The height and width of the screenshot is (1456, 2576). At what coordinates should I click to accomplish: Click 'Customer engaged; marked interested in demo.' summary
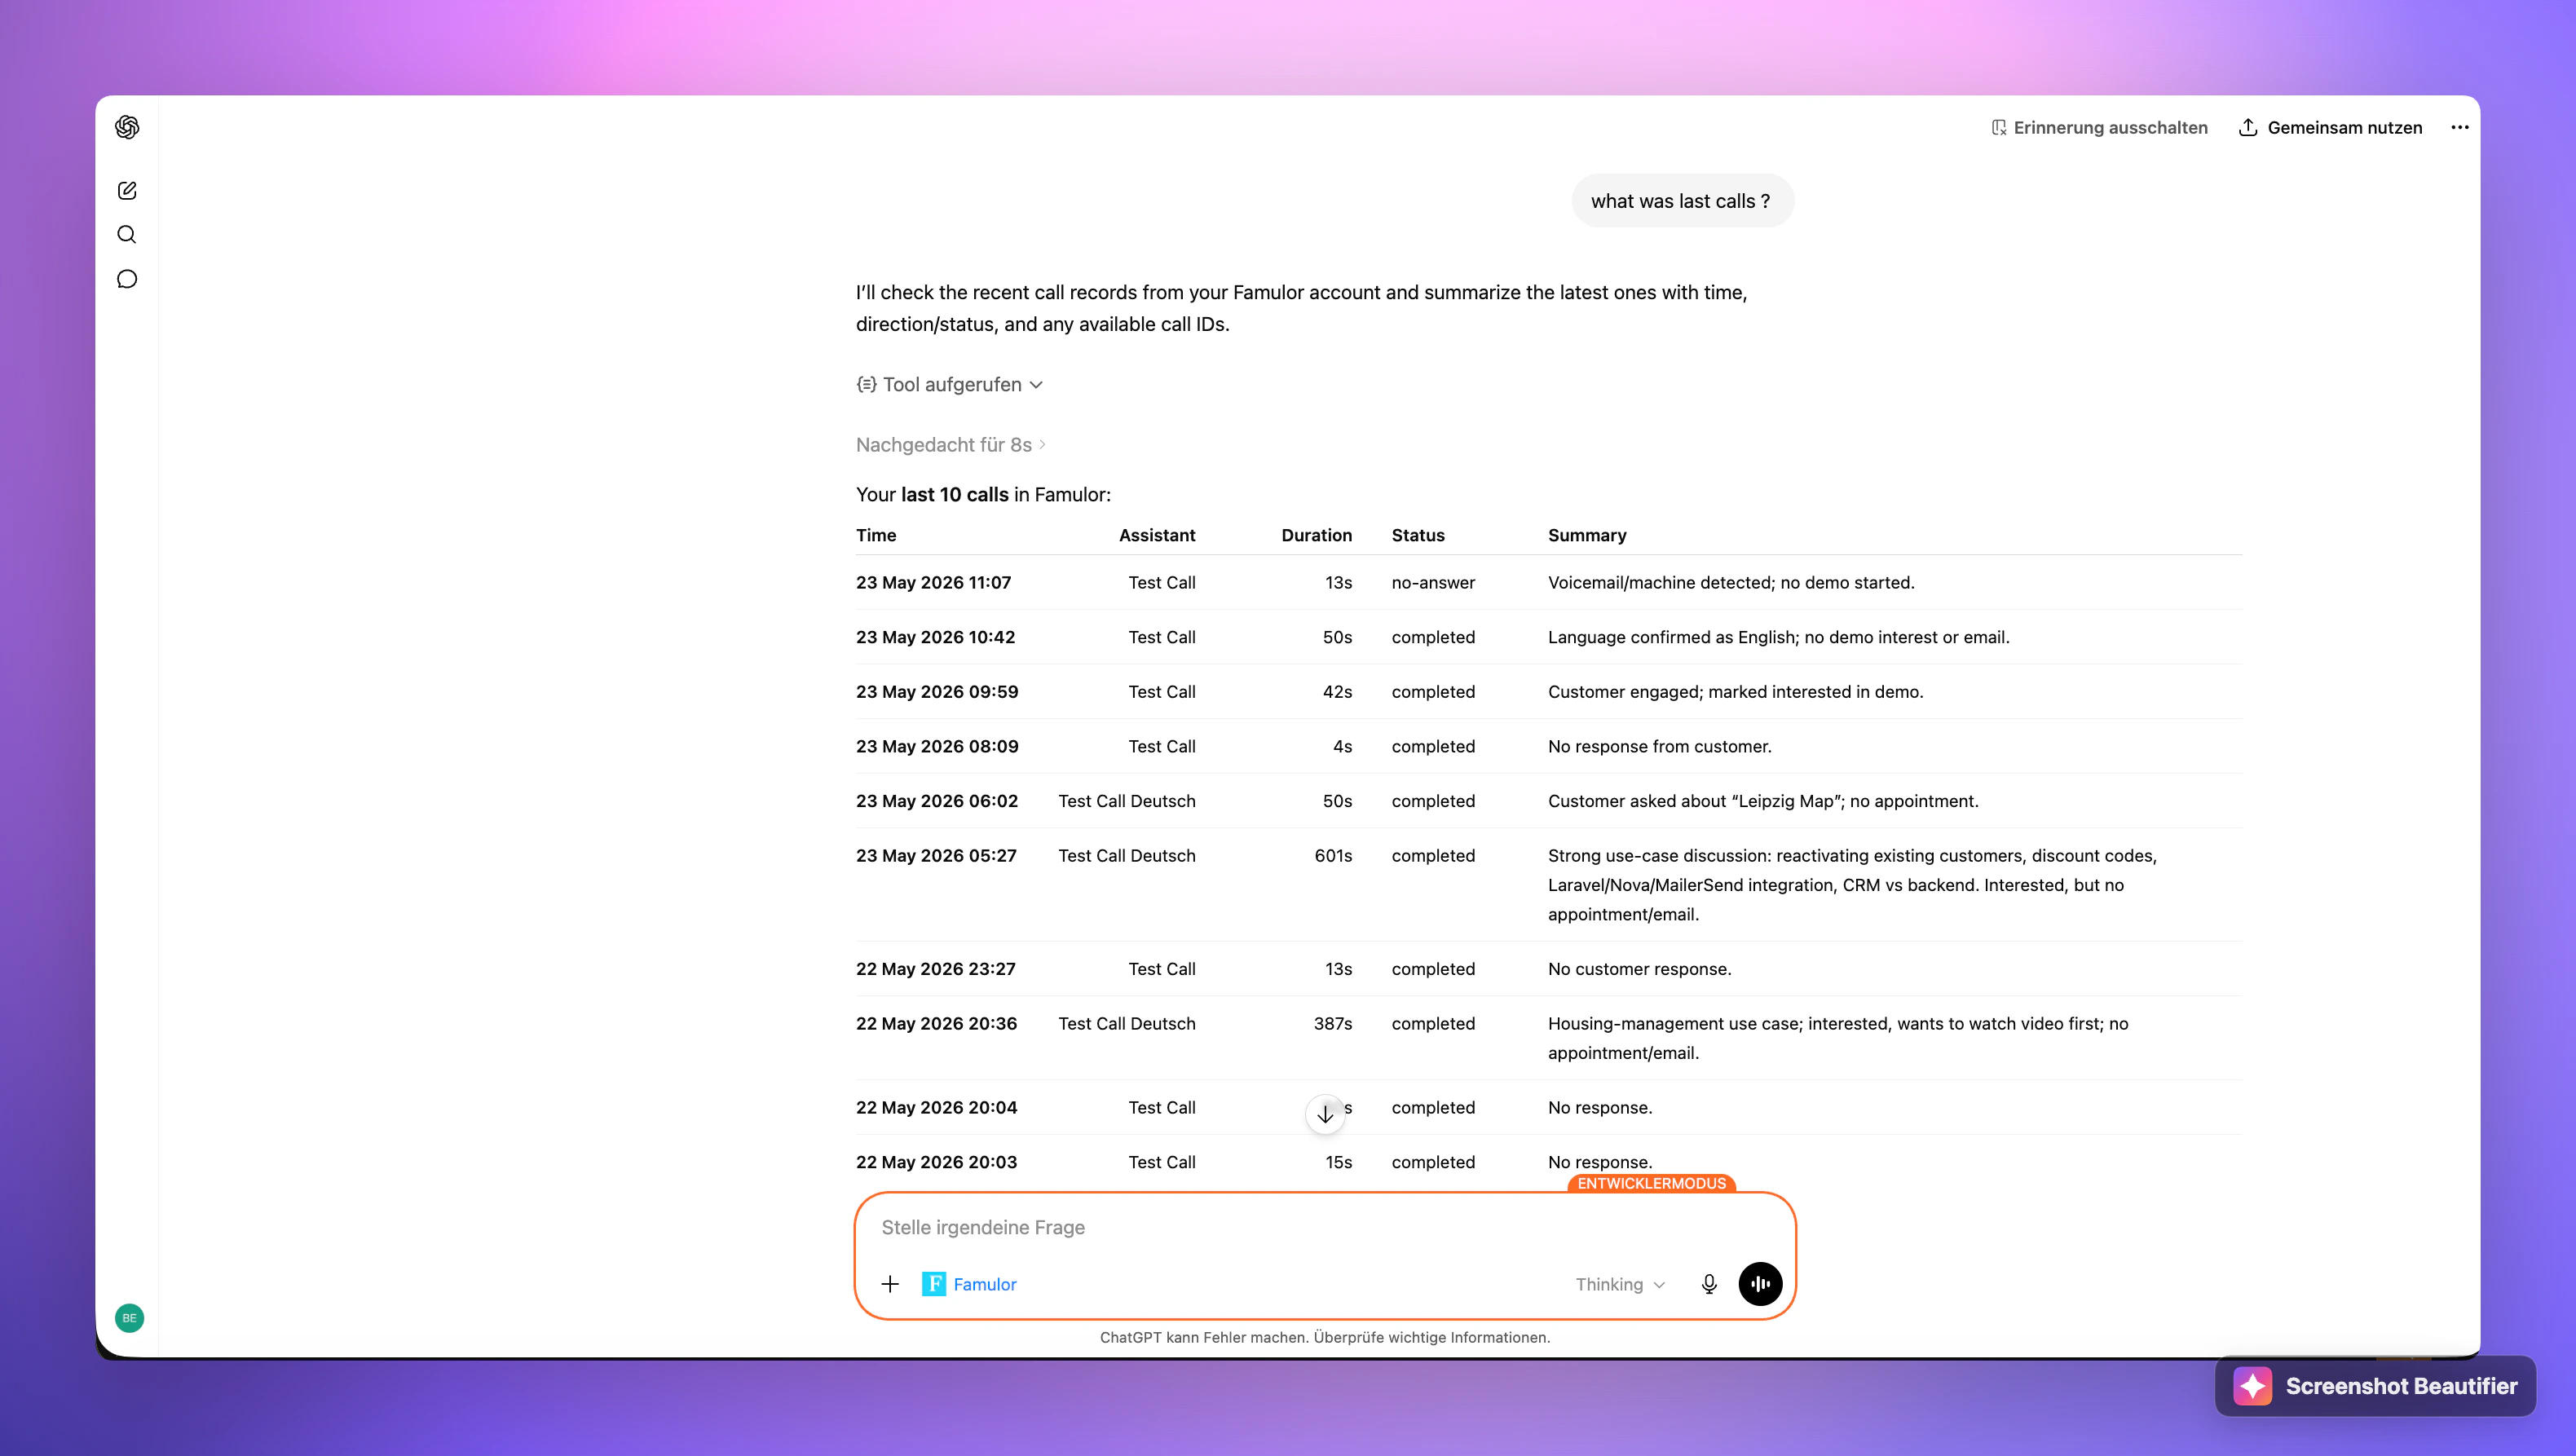[1735, 692]
